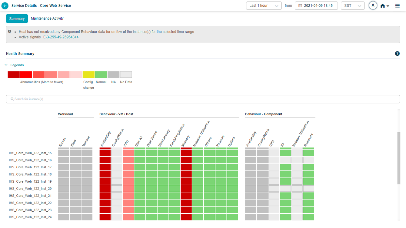Click the calendar icon in date field
406x228 pixels.
(x=300, y=6)
